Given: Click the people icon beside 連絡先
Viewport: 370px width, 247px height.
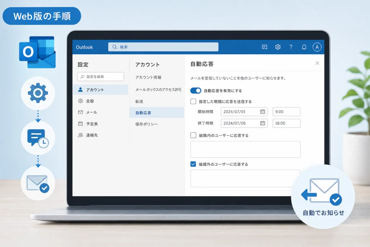Looking at the screenshot, I should point(81,135).
